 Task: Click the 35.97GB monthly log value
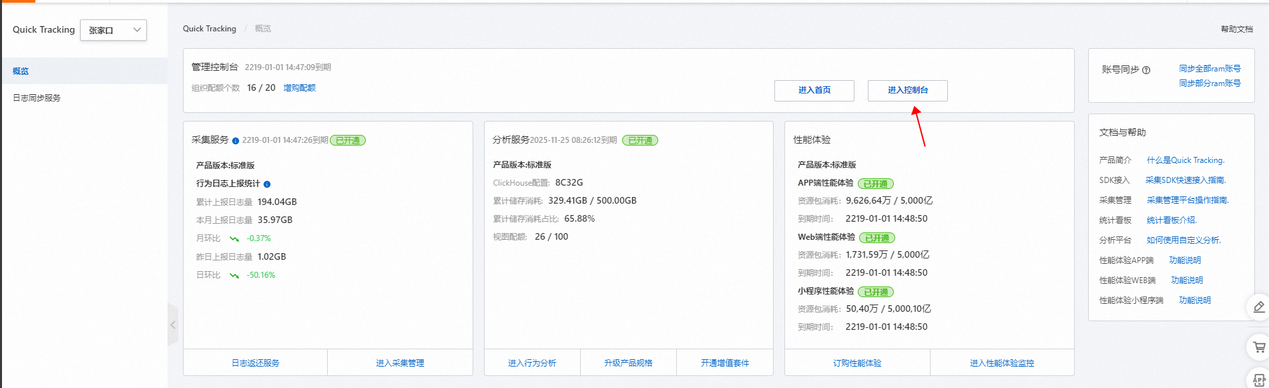275,220
